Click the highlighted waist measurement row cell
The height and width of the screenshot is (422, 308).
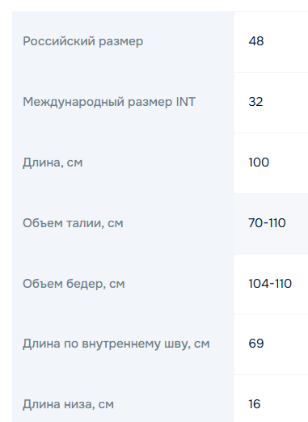pyautogui.click(x=271, y=224)
